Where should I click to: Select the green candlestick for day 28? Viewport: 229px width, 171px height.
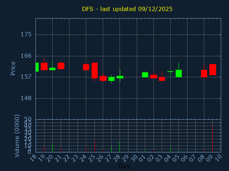pyautogui.click(x=120, y=77)
